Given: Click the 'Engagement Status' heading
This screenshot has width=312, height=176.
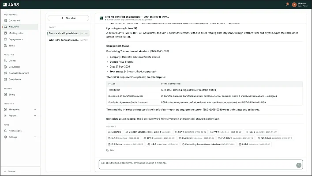Looking at the screenshot, I should (118, 46).
